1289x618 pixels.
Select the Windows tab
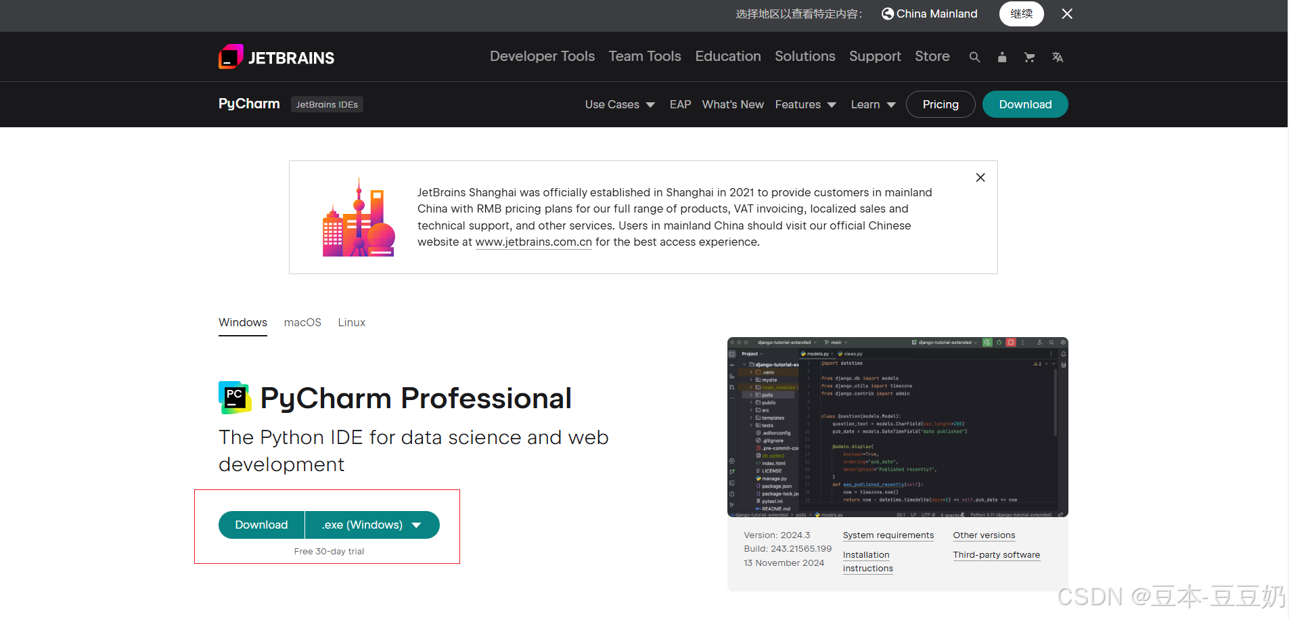click(x=243, y=323)
